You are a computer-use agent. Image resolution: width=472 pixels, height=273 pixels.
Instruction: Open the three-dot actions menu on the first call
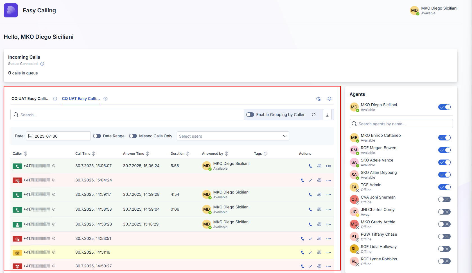(x=328, y=166)
